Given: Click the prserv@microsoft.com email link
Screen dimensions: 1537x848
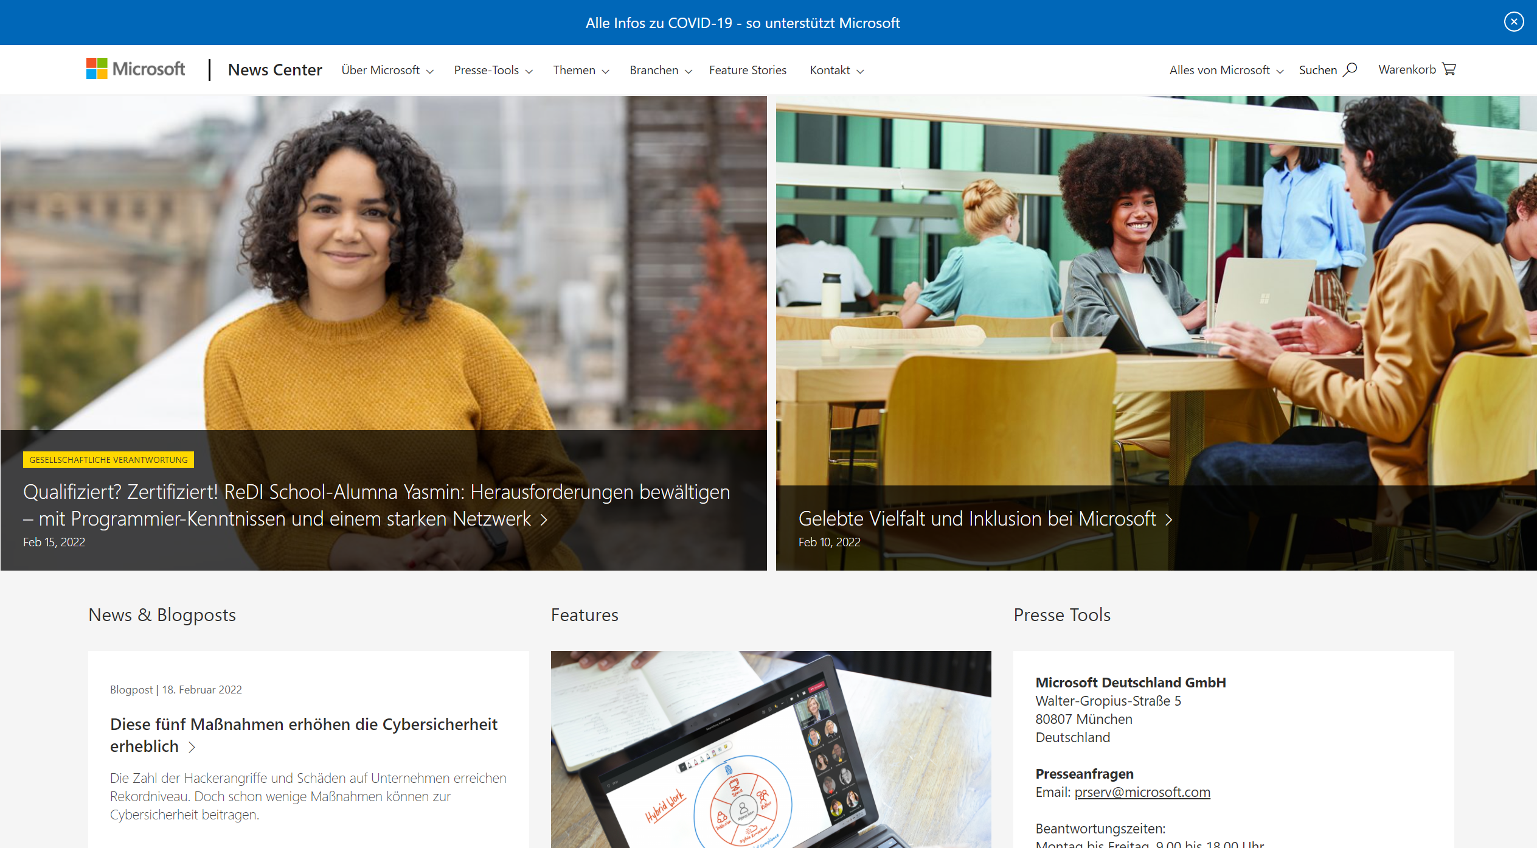Looking at the screenshot, I should coord(1142,792).
